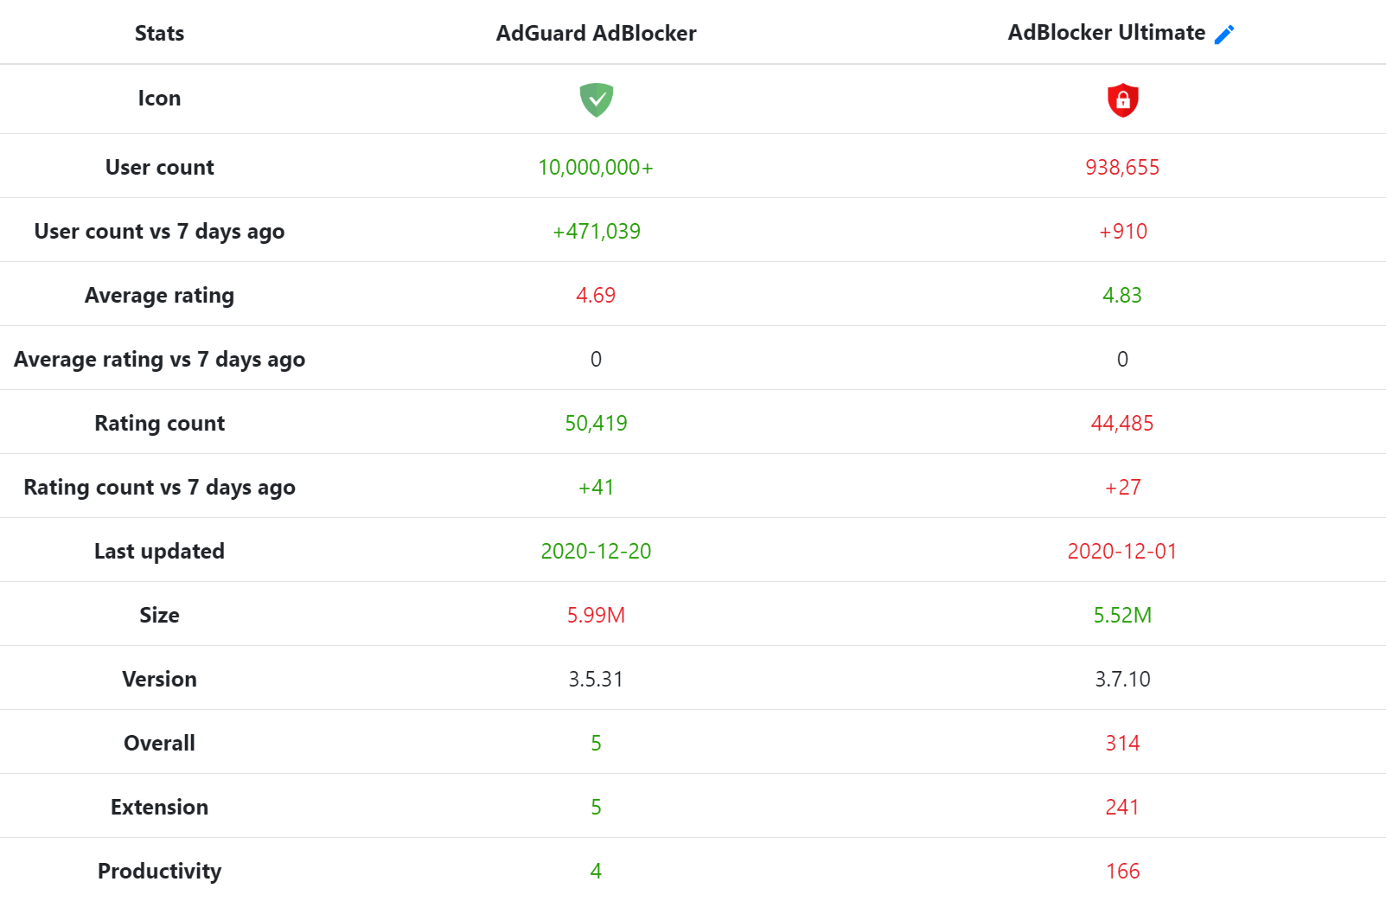Select rating count 44,485

coord(1122,424)
